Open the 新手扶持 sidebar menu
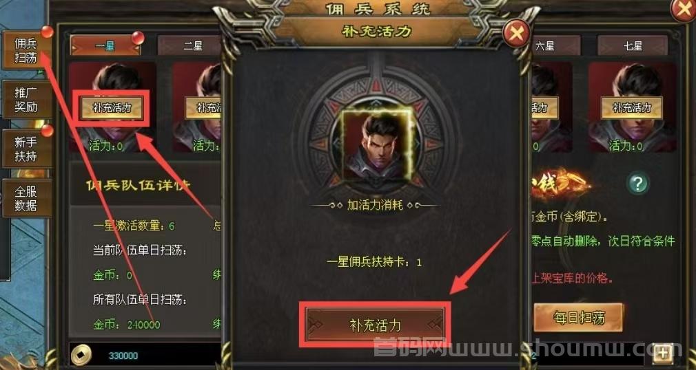The width and height of the screenshot is (696, 370). [x=25, y=149]
